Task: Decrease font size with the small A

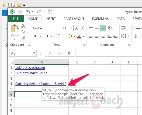Action: point(83,28)
